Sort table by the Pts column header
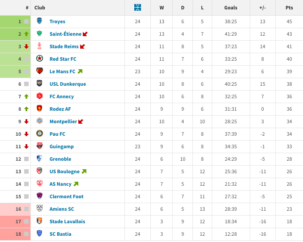This screenshot has height=242, width=303. (x=289, y=8)
